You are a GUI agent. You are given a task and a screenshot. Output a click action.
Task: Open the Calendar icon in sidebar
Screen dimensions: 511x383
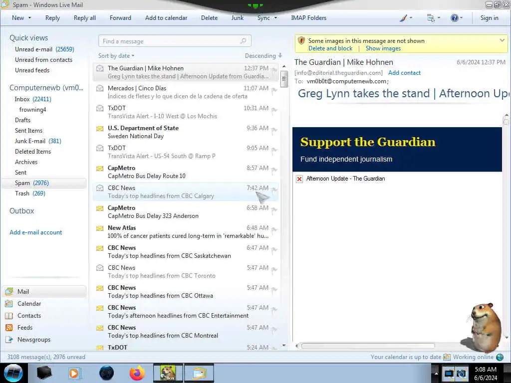coord(9,304)
